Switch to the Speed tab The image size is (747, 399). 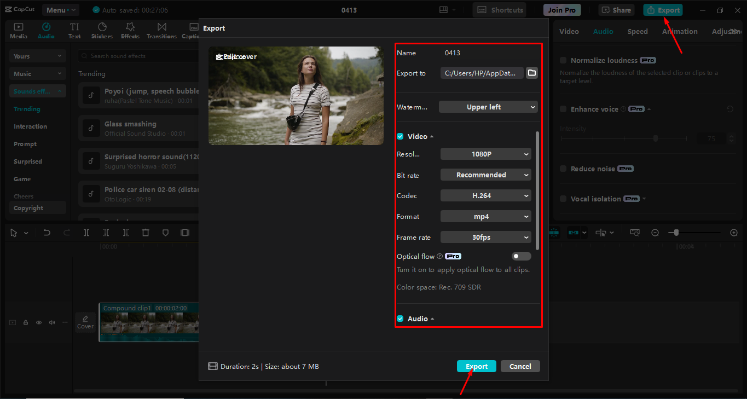point(637,31)
